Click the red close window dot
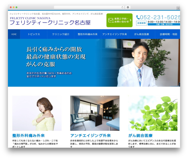The width and height of the screenshot is (188, 159). (x=11, y=8)
